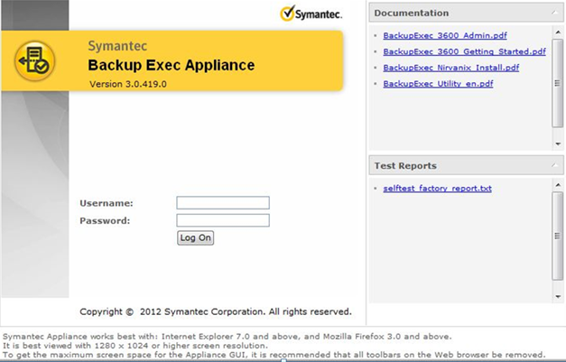Click the Documentation list scrollbar thumb
566x362 pixels.
[558, 83]
